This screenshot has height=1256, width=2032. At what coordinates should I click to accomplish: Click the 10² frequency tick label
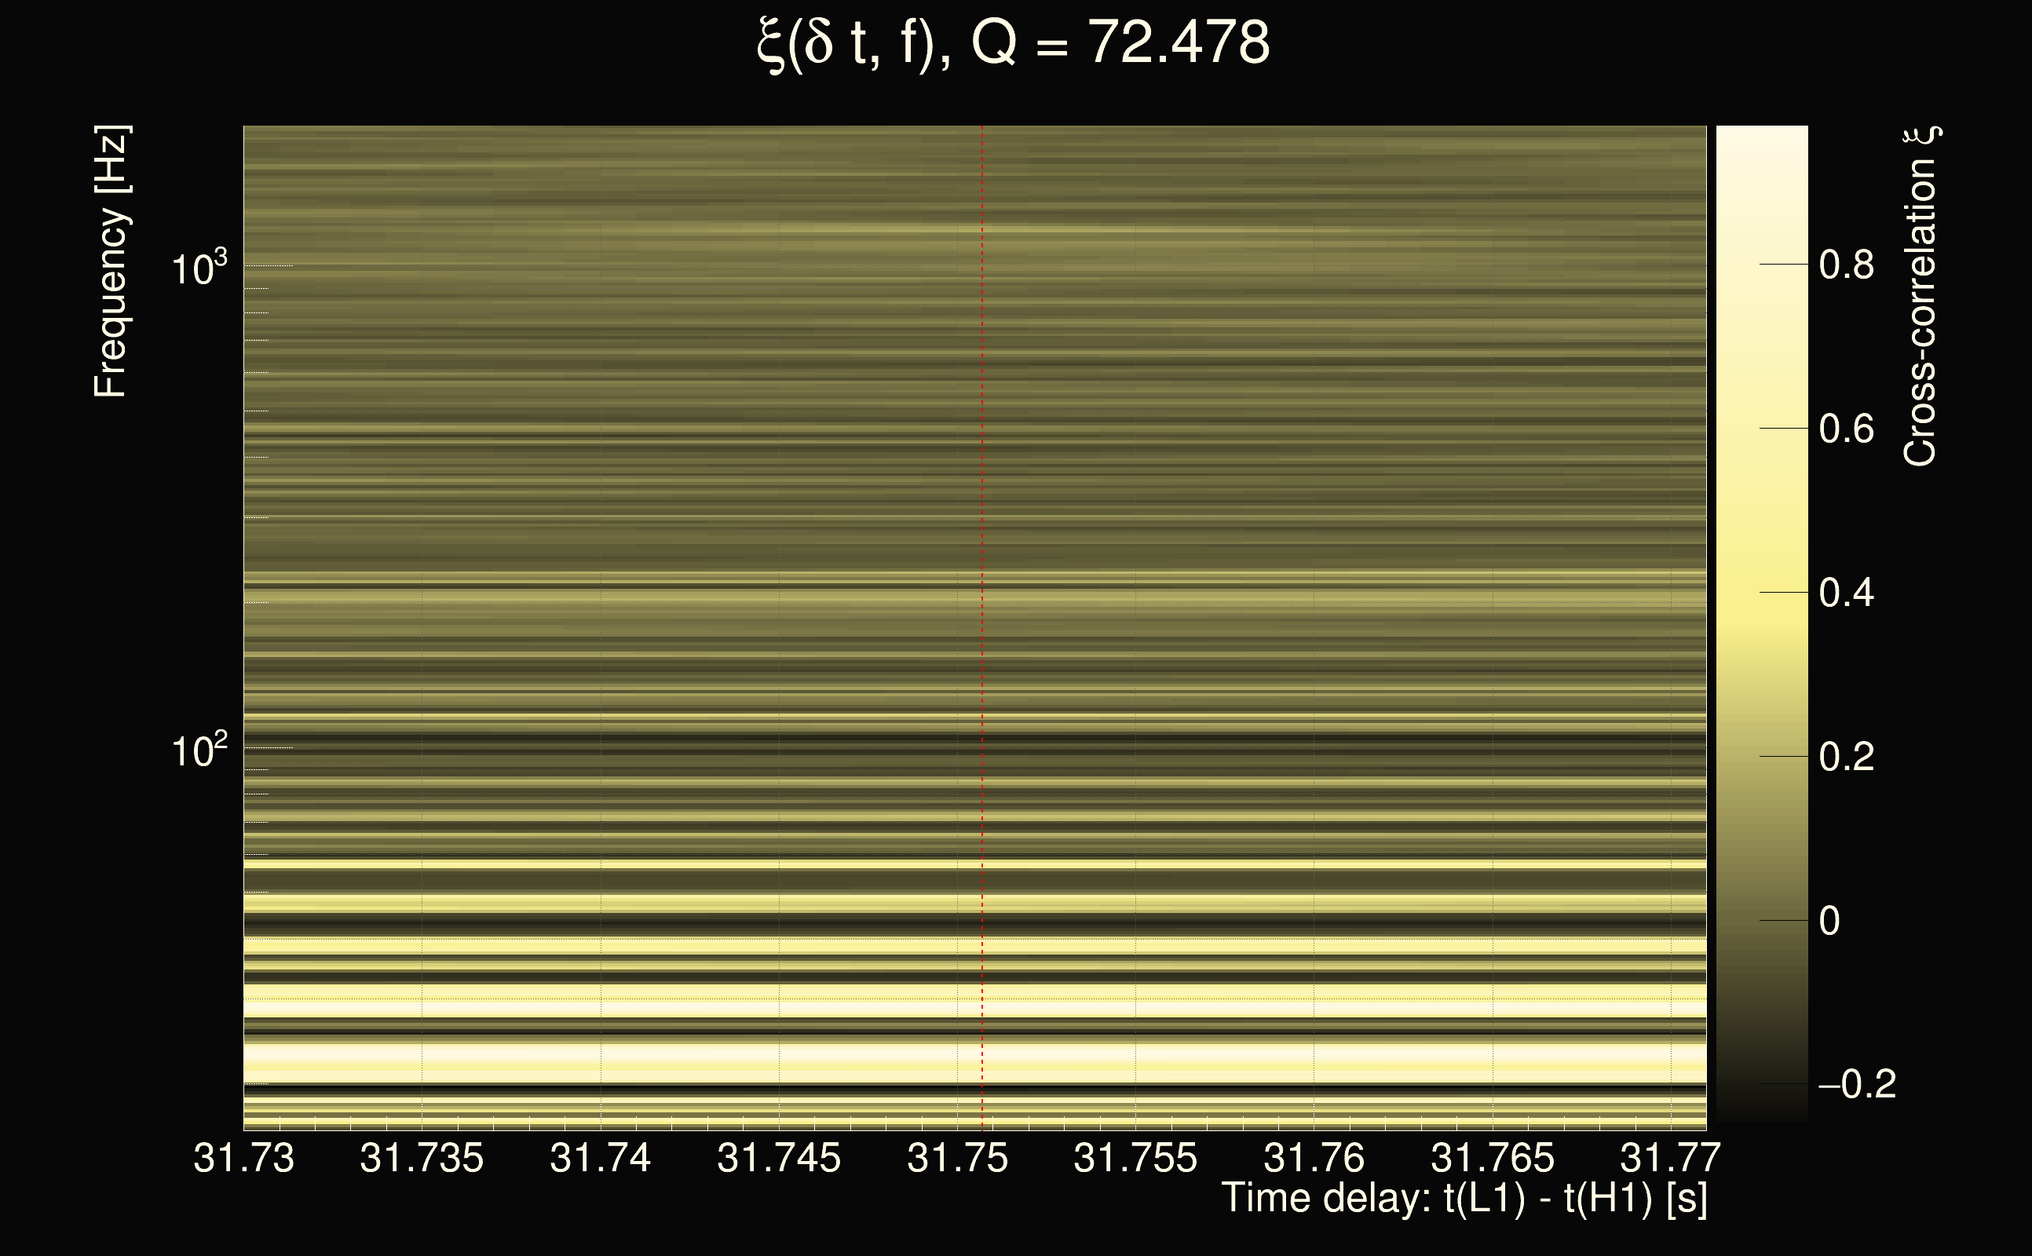coord(199,751)
